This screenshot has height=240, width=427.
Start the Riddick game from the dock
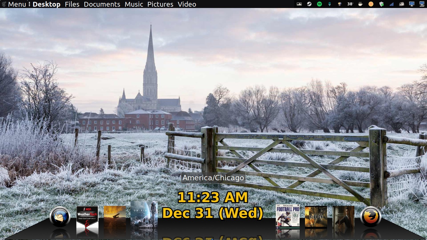[316, 217]
